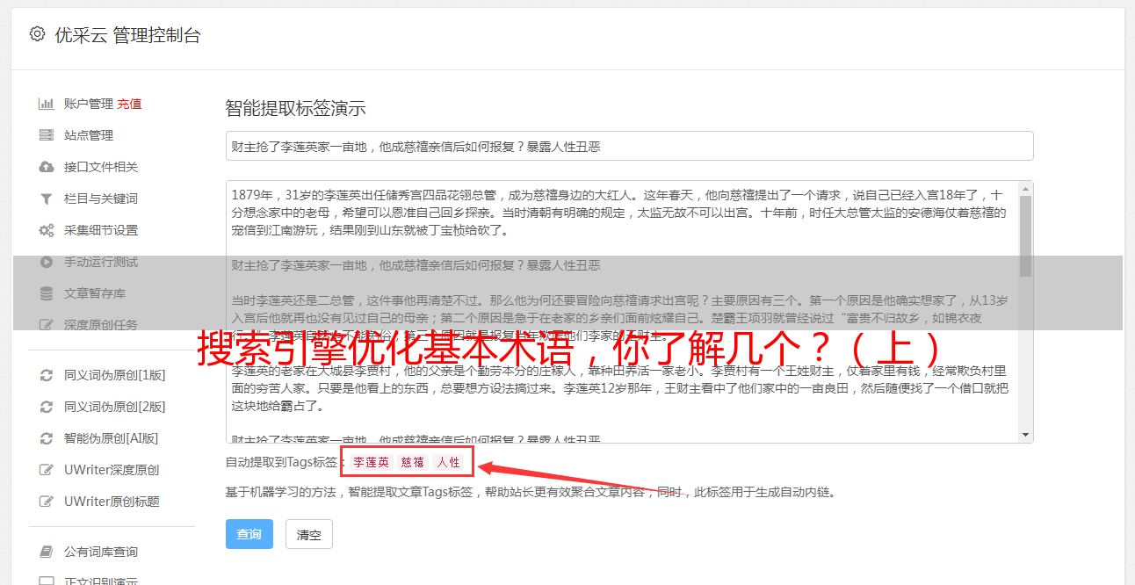Image resolution: width=1135 pixels, height=585 pixels.
Task: Click the refresh icon beside 同义词伪原创[1版]
Action: [47, 375]
